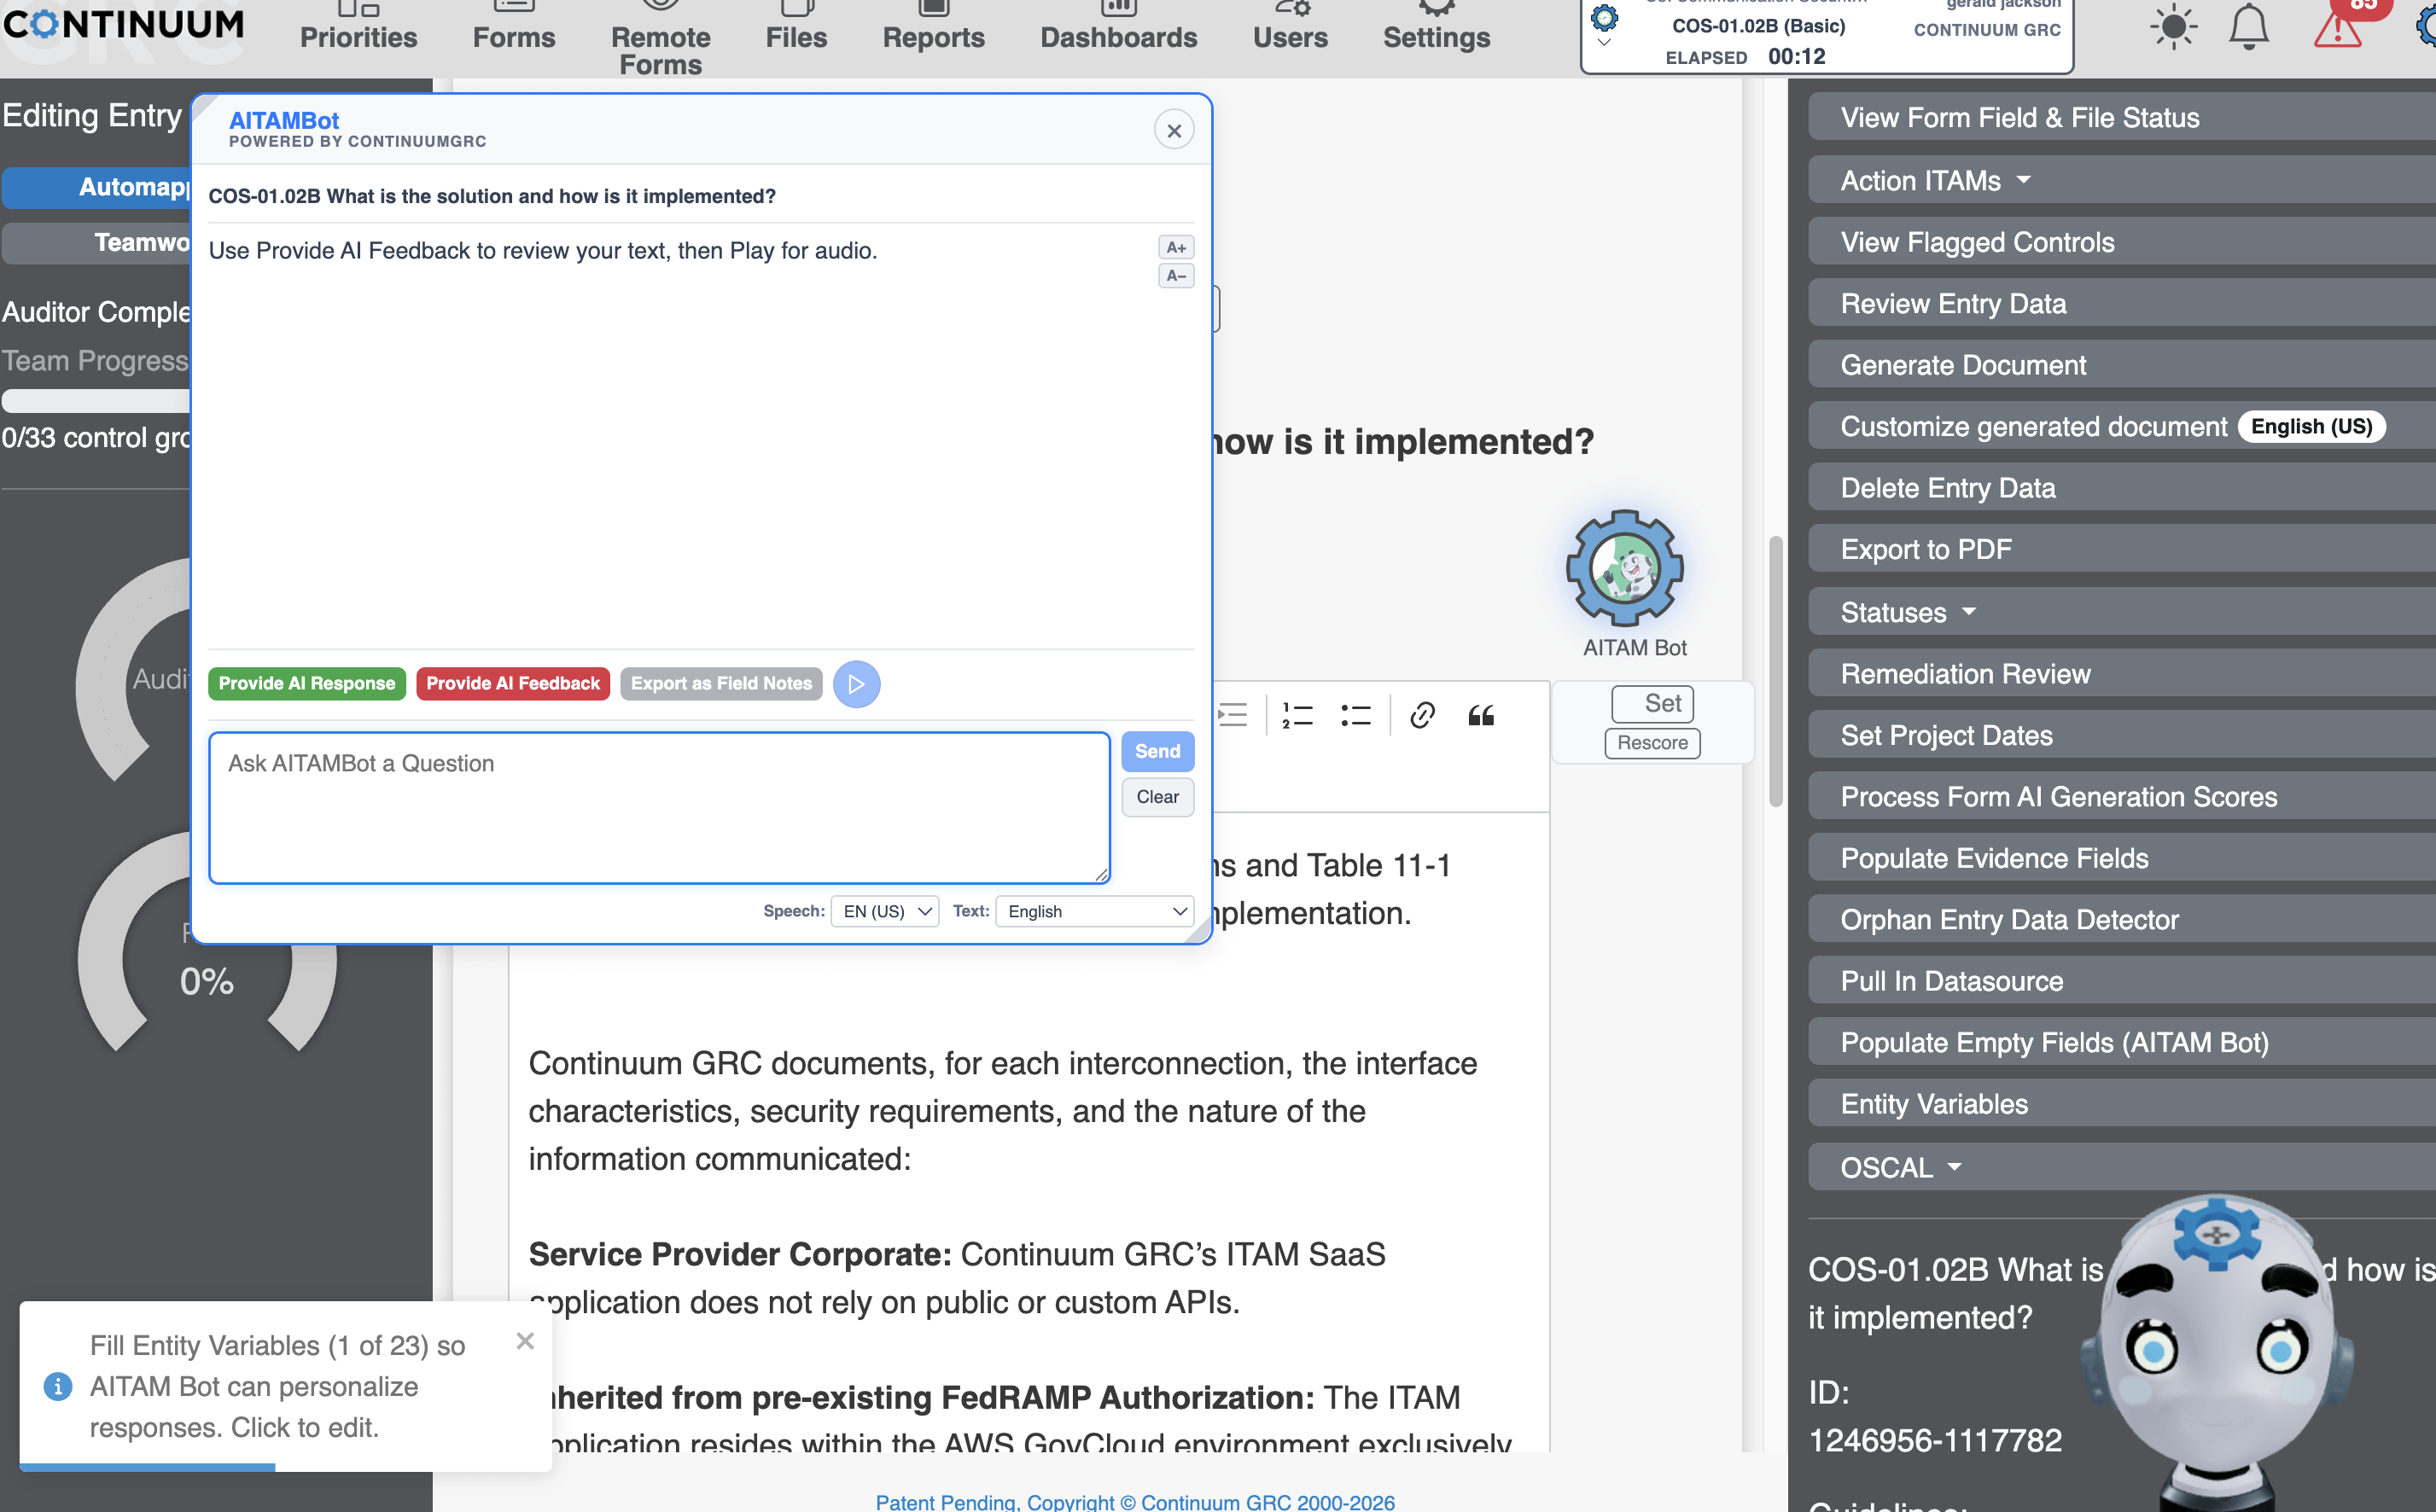2436x1512 pixels.
Task: Focus the Ask AITAMBot a Question field
Action: pyautogui.click(x=659, y=808)
